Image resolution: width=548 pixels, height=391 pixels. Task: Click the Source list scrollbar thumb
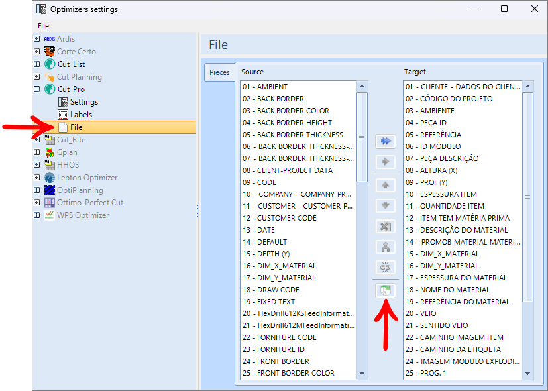click(x=362, y=137)
